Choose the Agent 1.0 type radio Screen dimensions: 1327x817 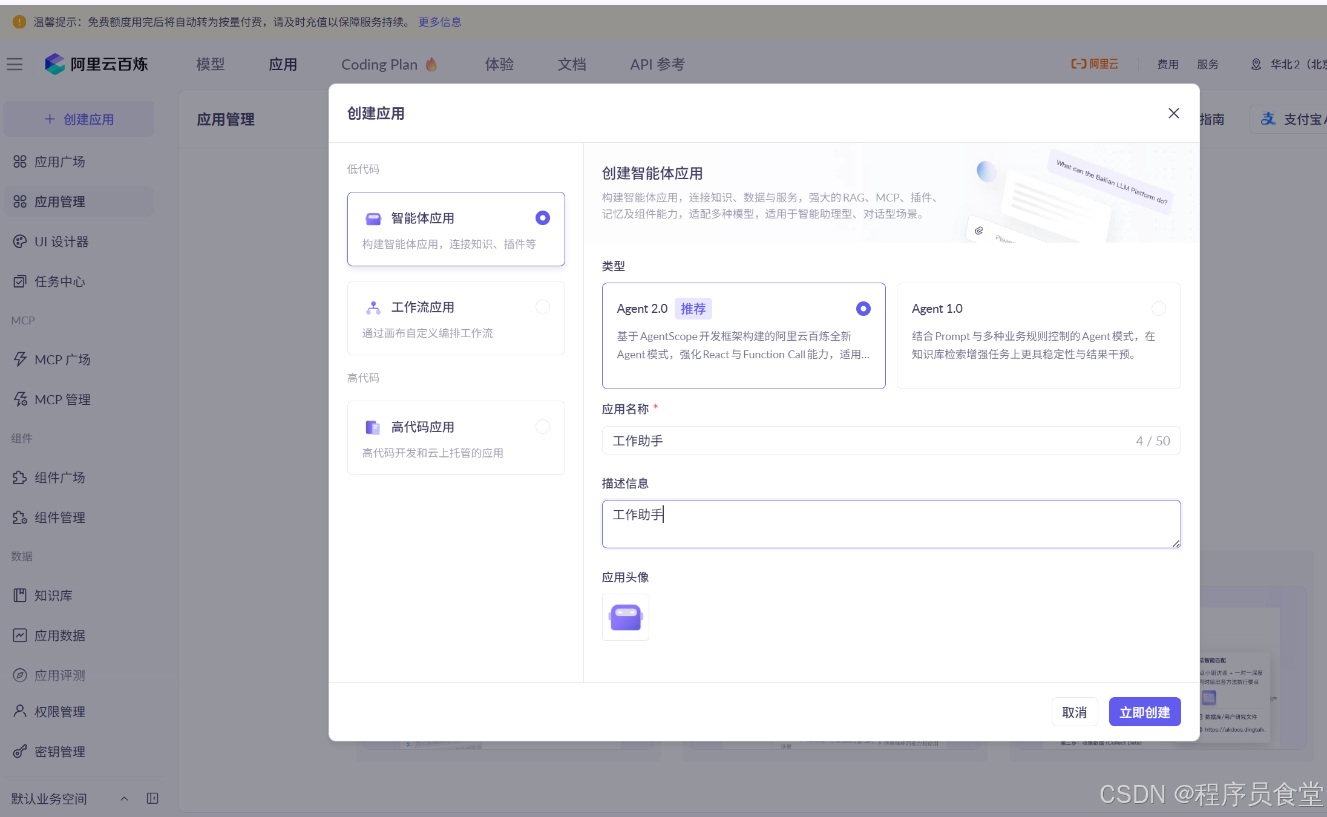[x=1158, y=309]
